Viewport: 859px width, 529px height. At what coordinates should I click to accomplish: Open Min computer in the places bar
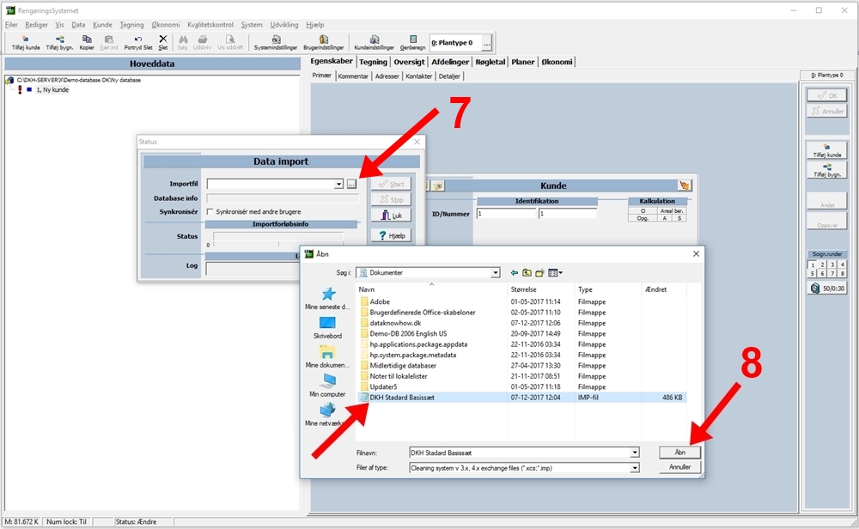point(327,386)
